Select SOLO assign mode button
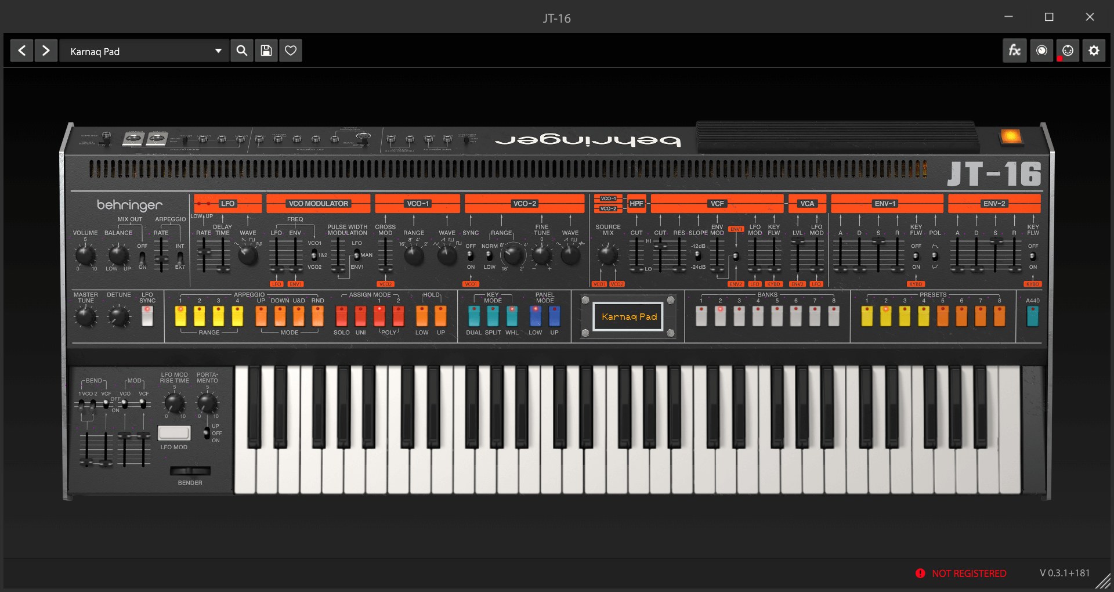The image size is (1114, 592). click(342, 316)
